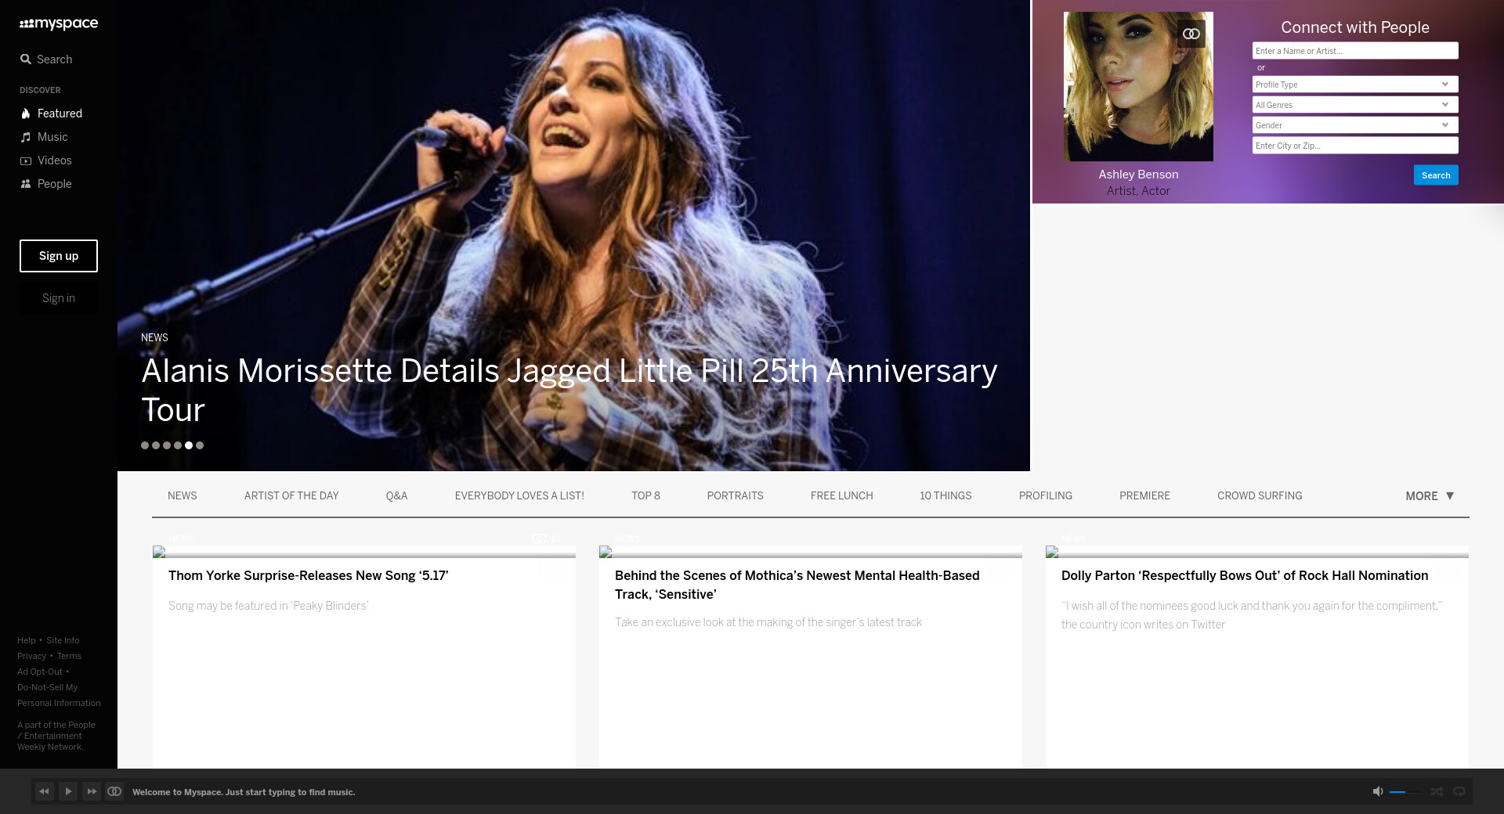Click the blue Search button
Viewport: 1504px width, 814px height.
pos(1435,175)
